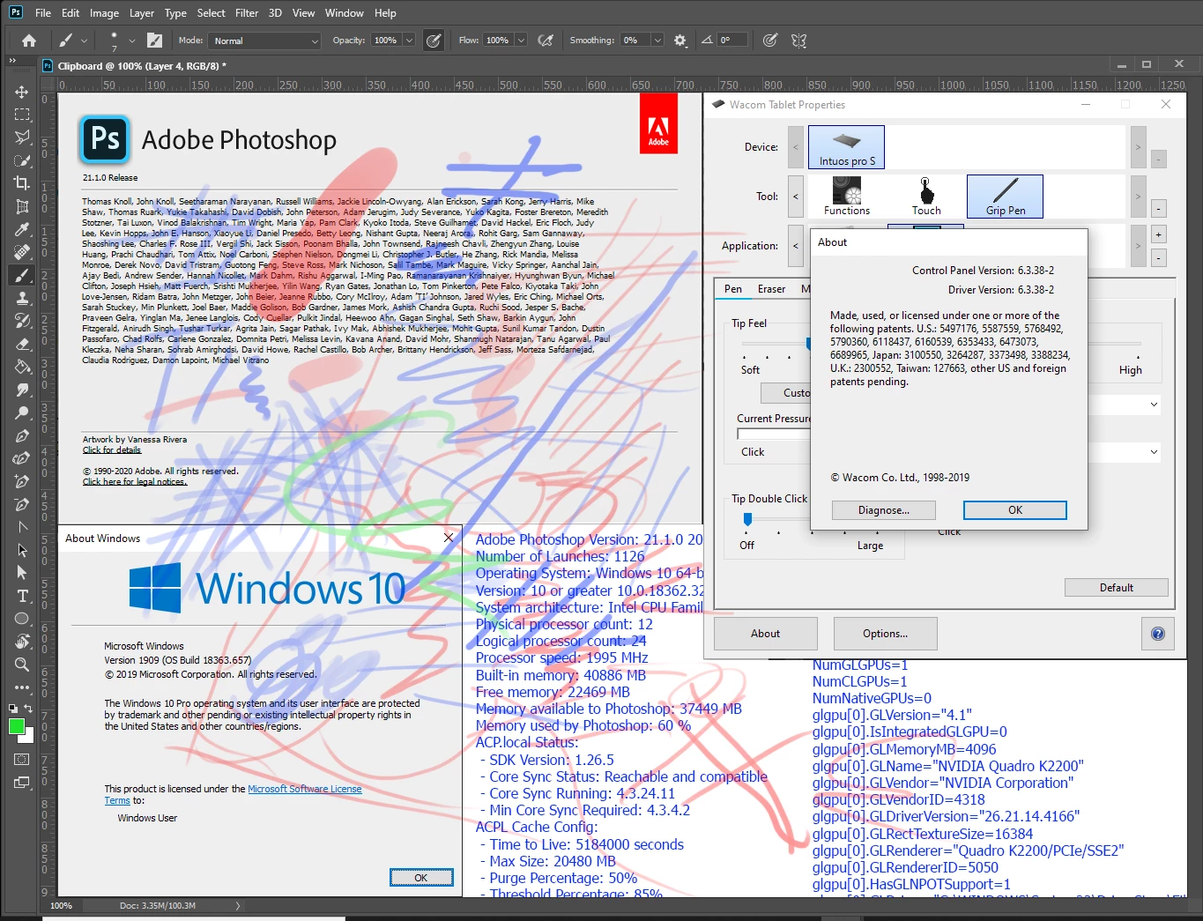Open the File menu
Image resolution: width=1203 pixels, height=921 pixels.
(43, 13)
